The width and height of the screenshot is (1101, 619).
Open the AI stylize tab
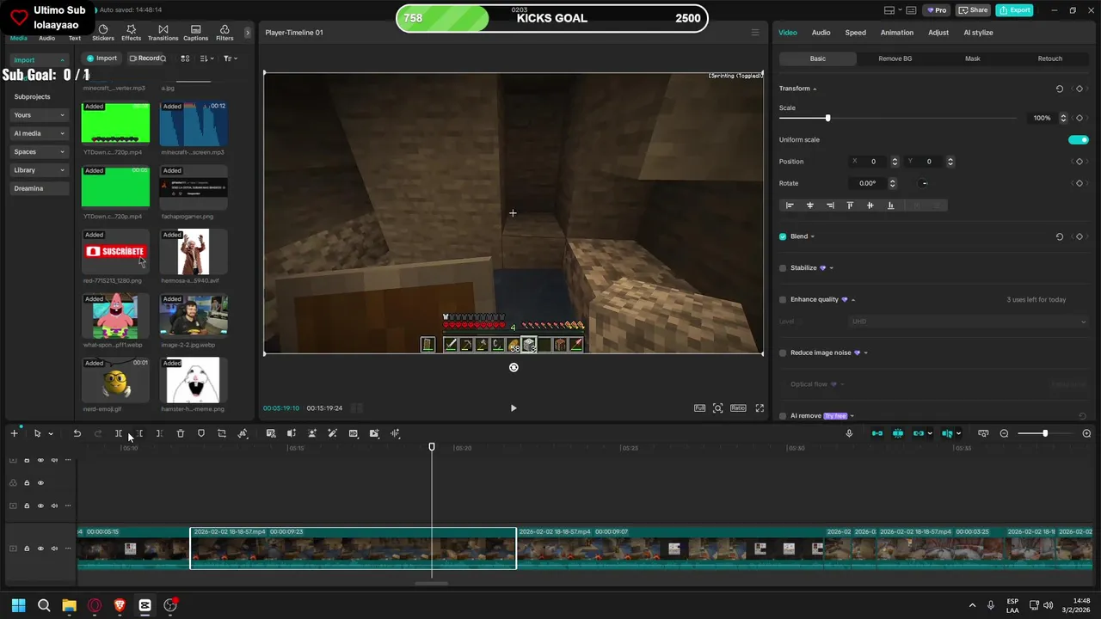tap(978, 33)
